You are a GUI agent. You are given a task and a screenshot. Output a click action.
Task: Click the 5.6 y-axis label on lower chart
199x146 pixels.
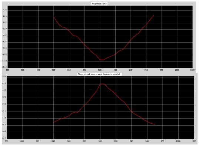[x=4, y=76]
